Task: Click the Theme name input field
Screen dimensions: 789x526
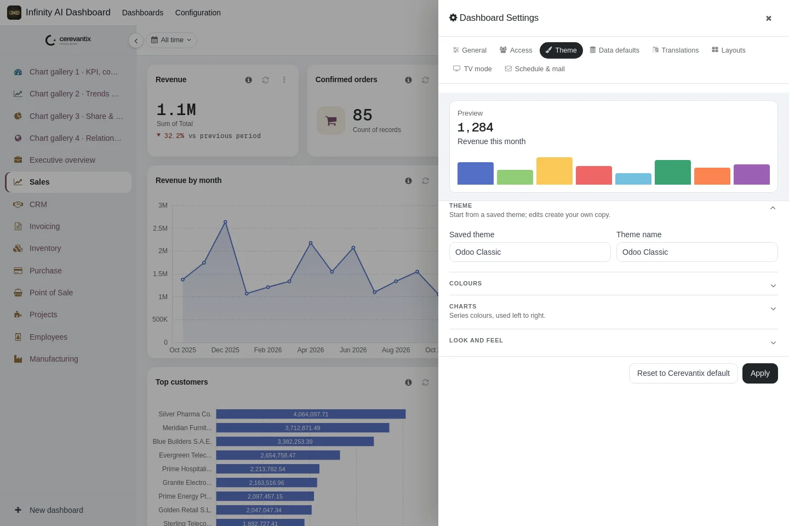Action: pyautogui.click(x=697, y=252)
